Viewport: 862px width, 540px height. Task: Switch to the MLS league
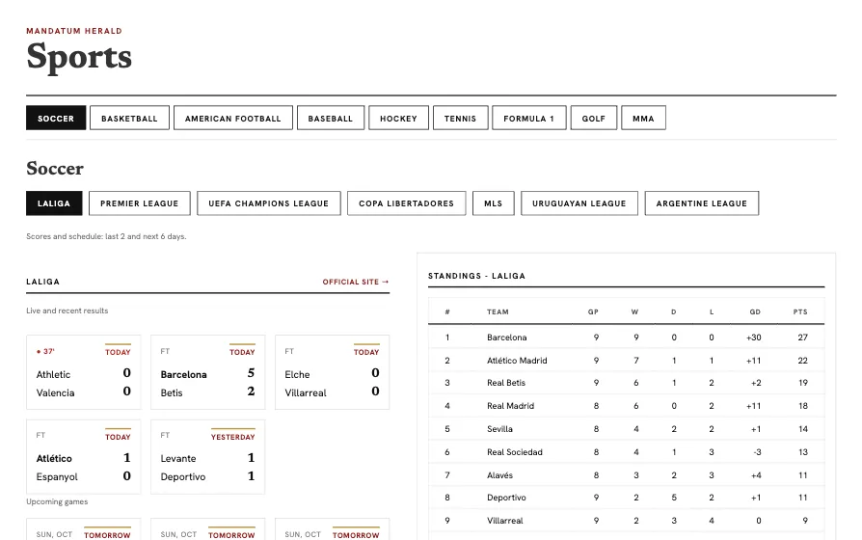494,202
